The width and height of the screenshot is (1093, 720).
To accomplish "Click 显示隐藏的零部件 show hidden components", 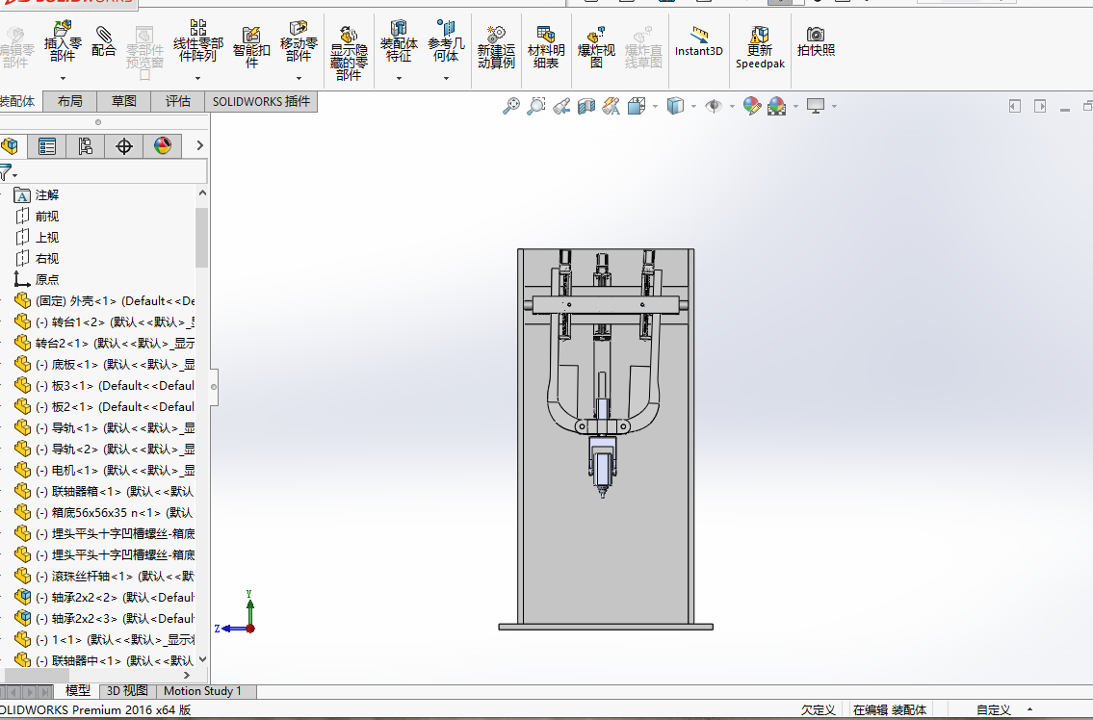I will click(349, 53).
